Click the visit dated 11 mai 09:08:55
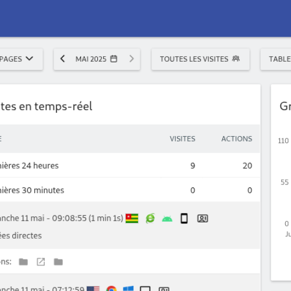 point(130,225)
